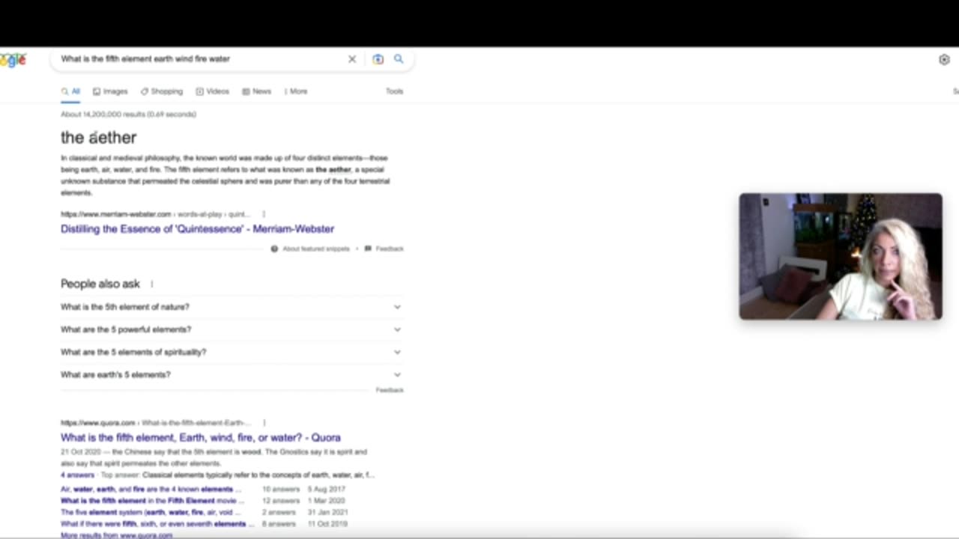Click the blue magnifier search icon
The width and height of the screenshot is (959, 539).
tap(399, 58)
